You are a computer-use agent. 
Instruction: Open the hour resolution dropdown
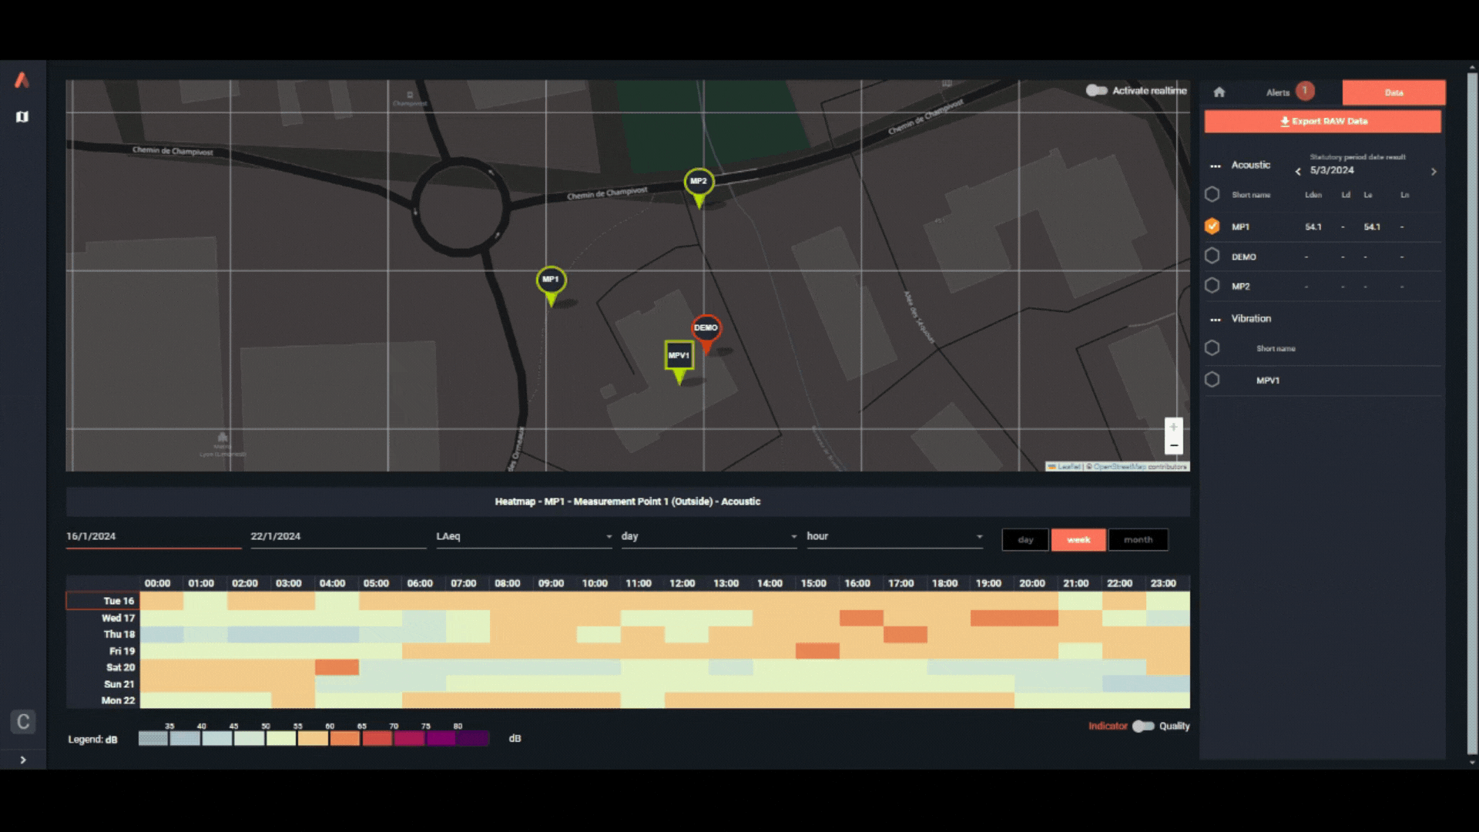[894, 537]
